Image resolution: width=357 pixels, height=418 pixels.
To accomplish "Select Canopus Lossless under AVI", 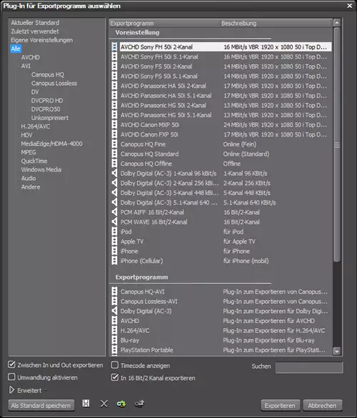I will pos(54,83).
